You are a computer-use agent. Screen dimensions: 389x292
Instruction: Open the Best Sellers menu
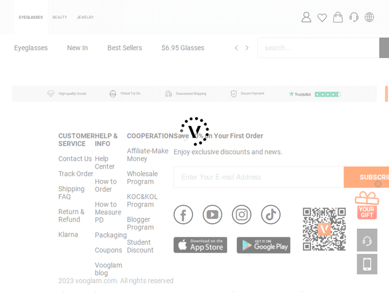[x=124, y=48]
